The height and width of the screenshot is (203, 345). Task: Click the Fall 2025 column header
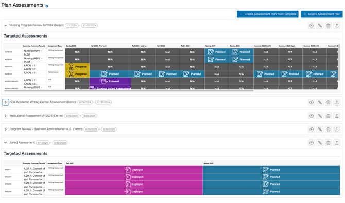134,163
